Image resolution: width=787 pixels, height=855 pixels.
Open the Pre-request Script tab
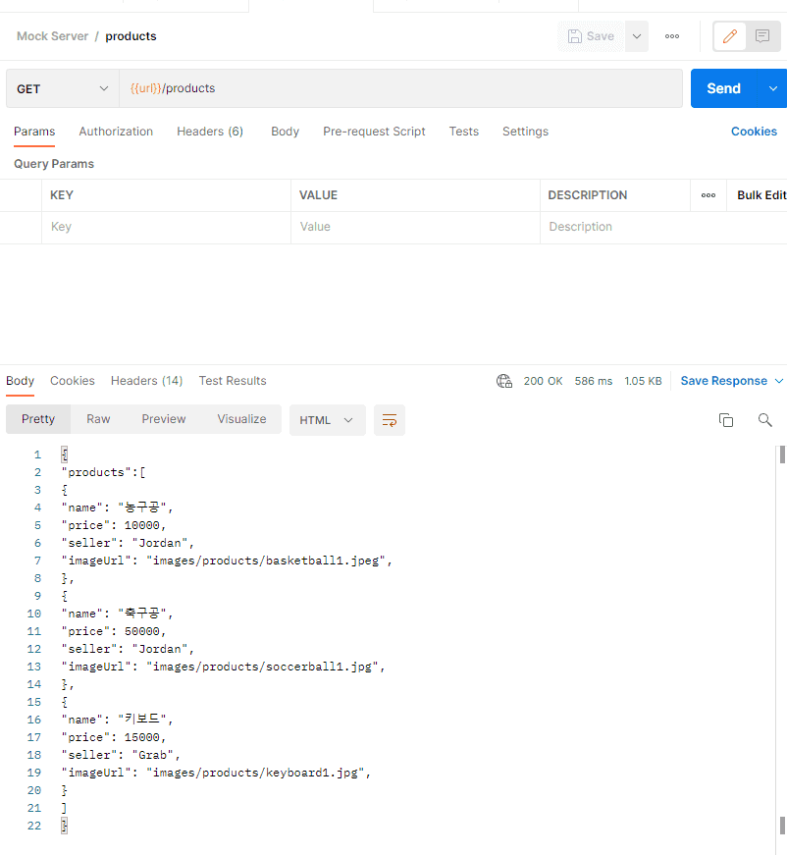pos(374,132)
